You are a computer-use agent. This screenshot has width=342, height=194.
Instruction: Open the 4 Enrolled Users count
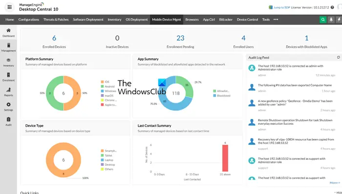click(243, 38)
